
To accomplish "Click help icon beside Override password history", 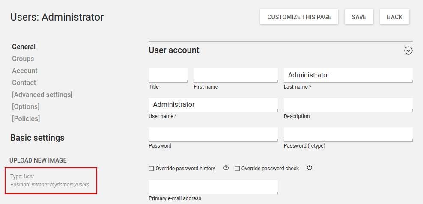I will [x=226, y=168].
